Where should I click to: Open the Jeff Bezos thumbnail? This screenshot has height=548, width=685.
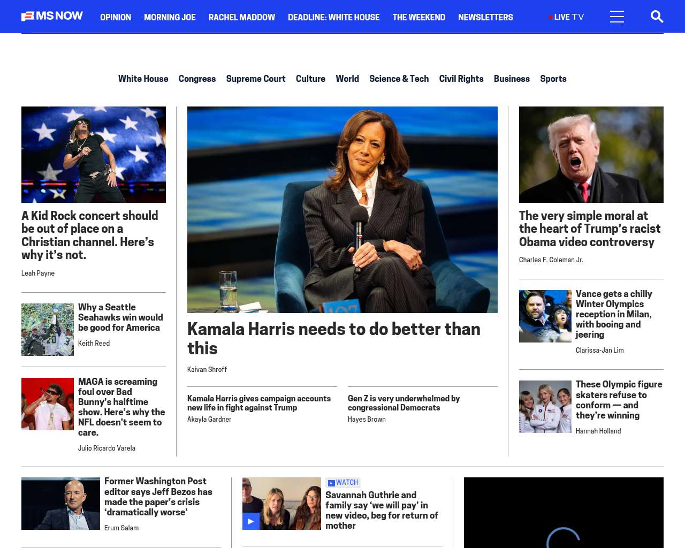click(x=60, y=504)
